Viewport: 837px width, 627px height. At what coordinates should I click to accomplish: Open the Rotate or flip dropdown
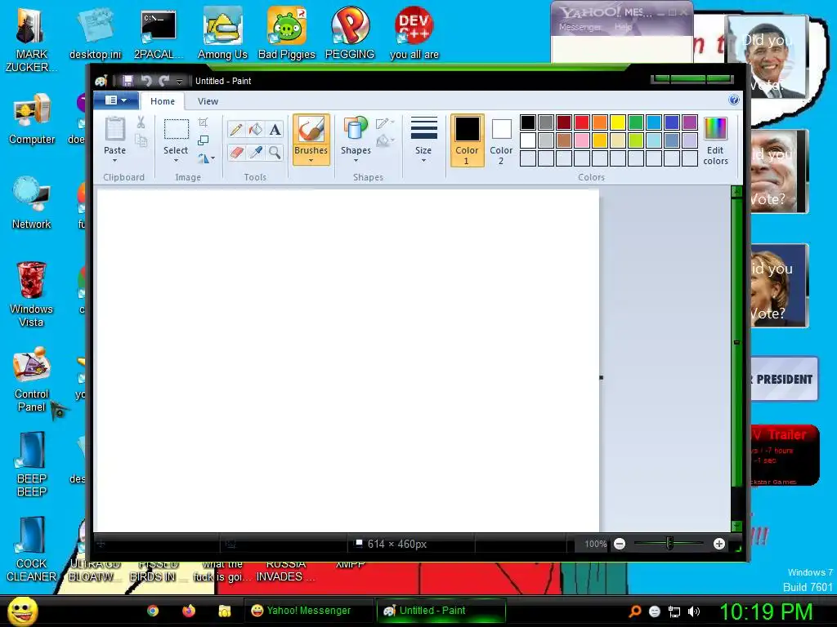point(207,158)
